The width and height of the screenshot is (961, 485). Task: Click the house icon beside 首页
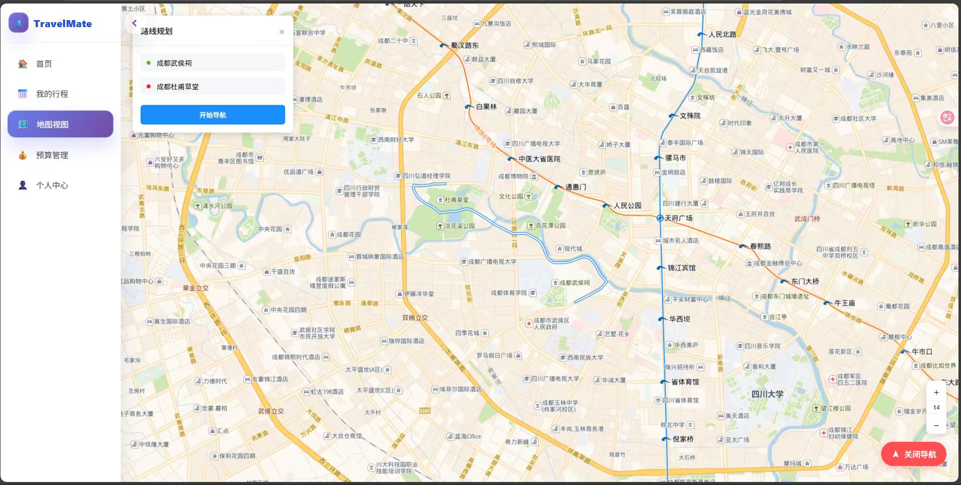point(23,64)
